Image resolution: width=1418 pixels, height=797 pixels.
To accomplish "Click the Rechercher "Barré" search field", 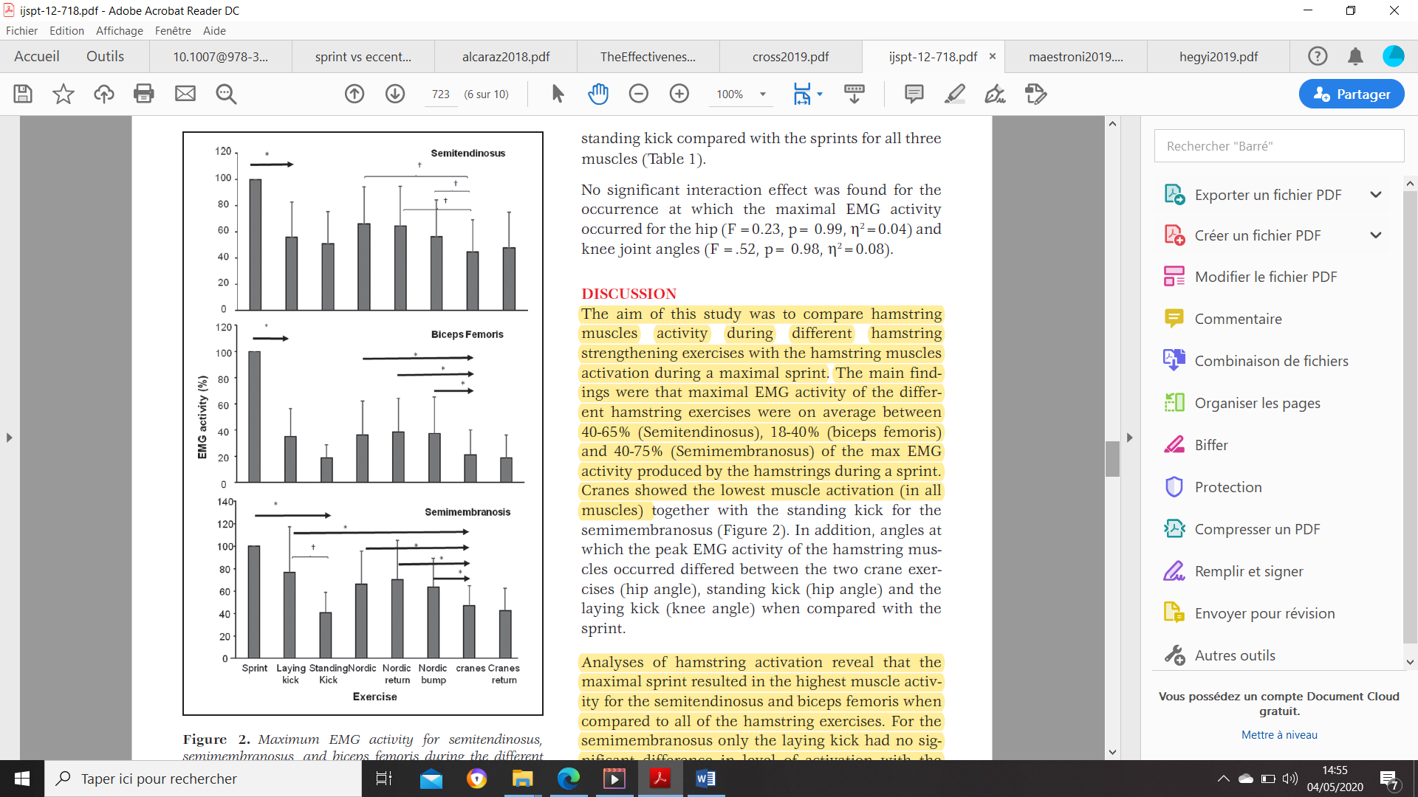I will tap(1279, 146).
